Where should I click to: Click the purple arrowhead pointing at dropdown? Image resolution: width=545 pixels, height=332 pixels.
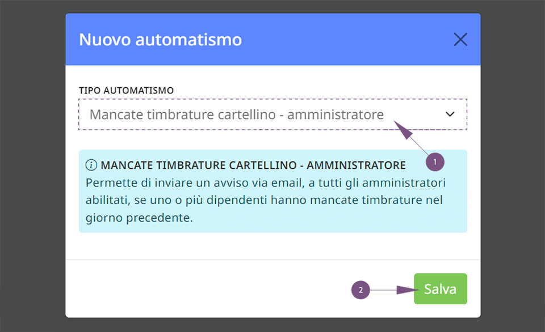pyautogui.click(x=403, y=130)
